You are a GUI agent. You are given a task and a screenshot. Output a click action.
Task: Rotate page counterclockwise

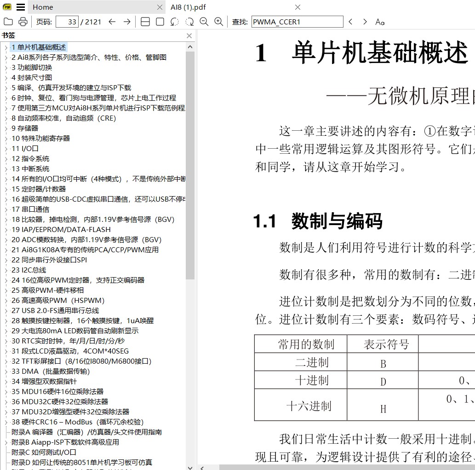[x=174, y=22]
